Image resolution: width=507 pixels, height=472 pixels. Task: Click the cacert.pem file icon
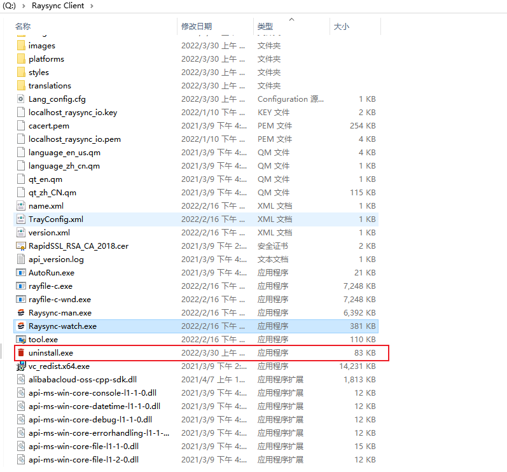coord(21,126)
